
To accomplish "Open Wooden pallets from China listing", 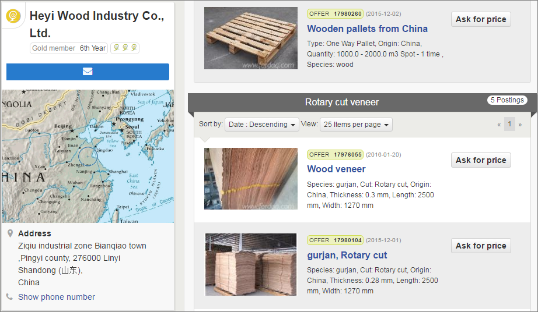I will point(367,29).
